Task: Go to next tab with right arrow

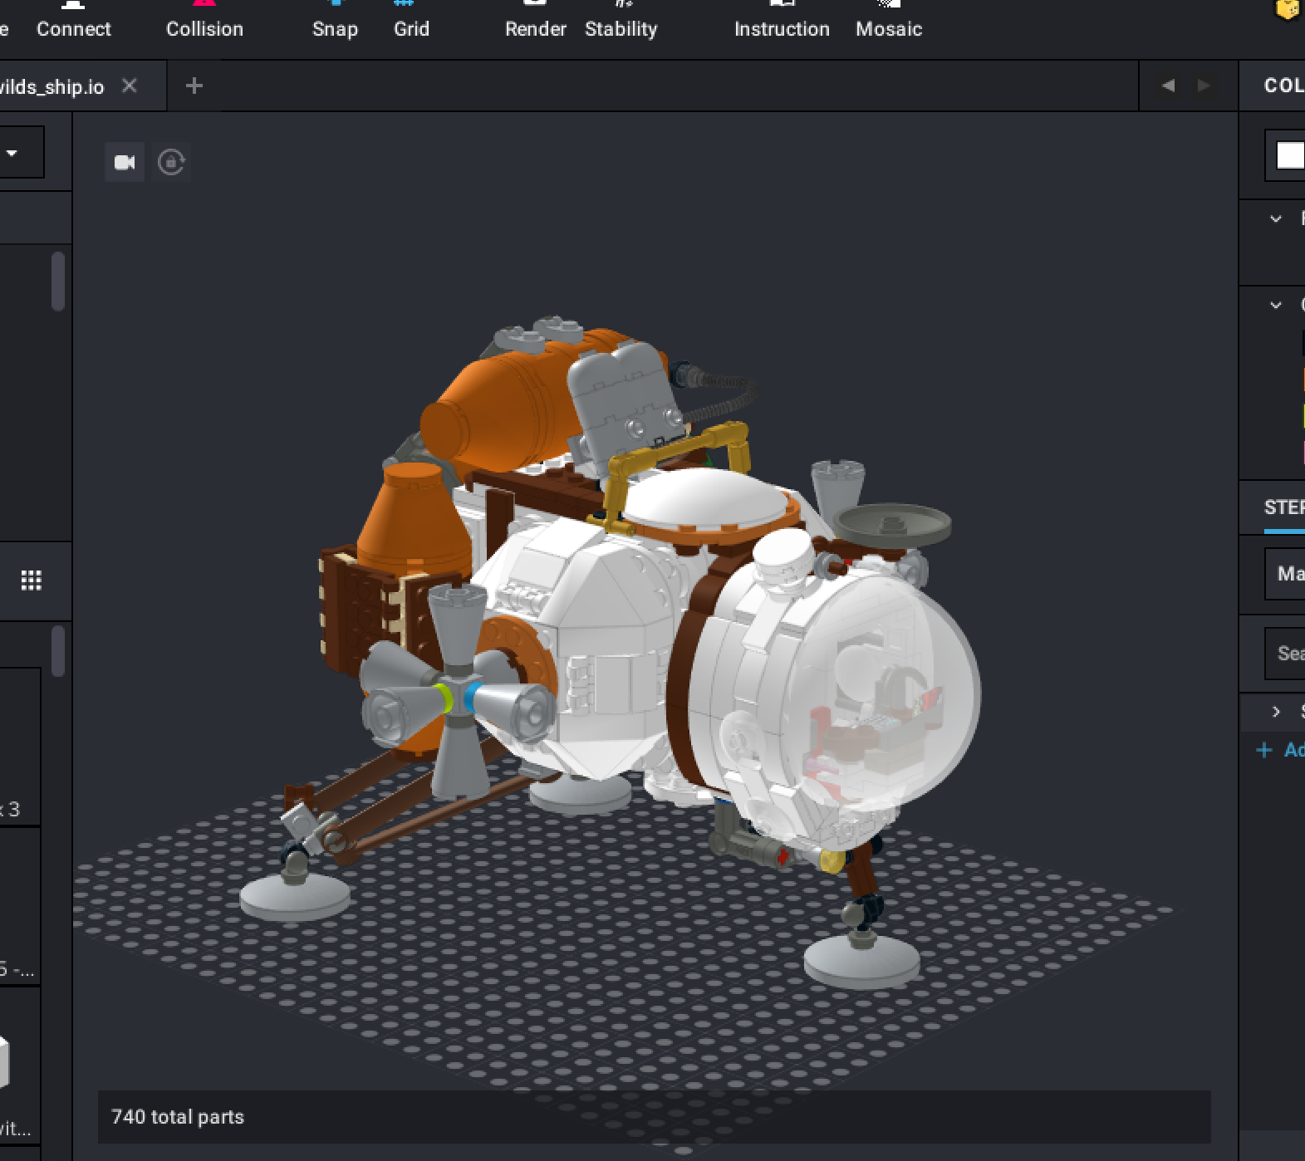Action: [1203, 86]
